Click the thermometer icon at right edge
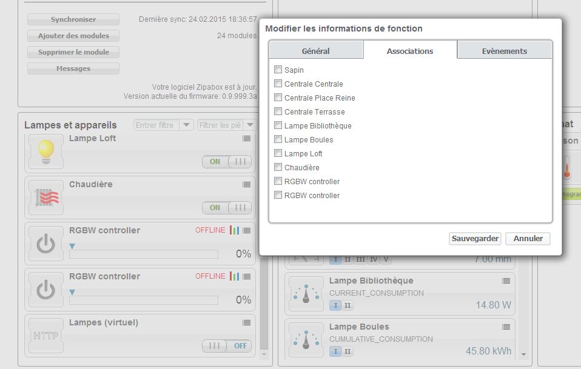 coord(567,168)
